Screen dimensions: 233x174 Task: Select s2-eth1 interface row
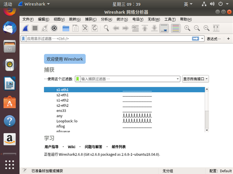tap(124, 95)
